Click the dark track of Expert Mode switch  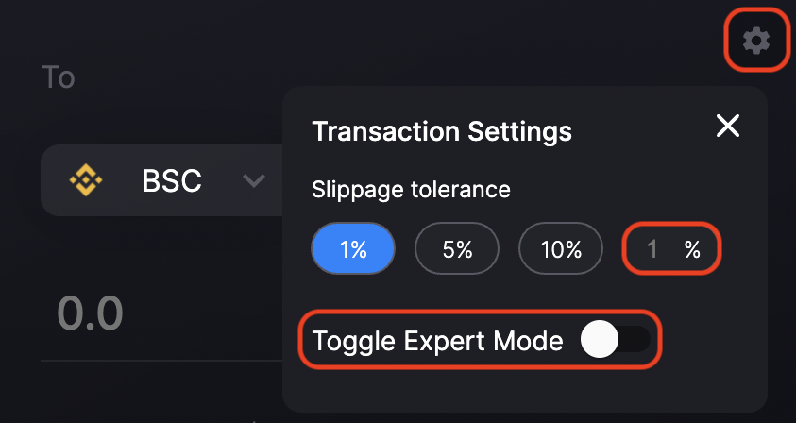coord(635,339)
